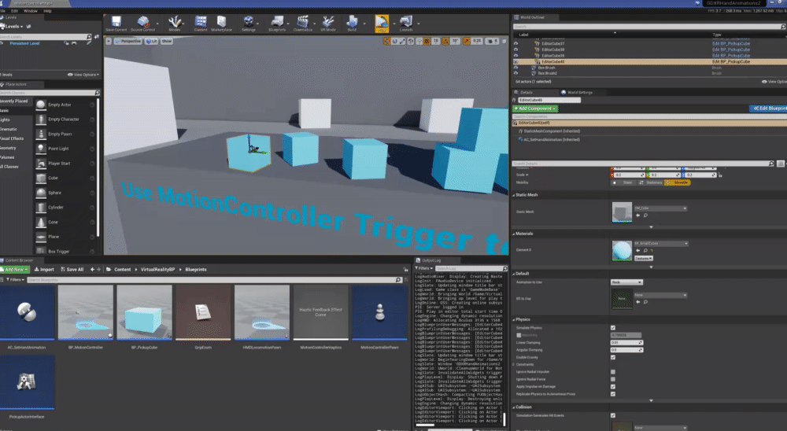Select the Player Start actor icon
This screenshot has width=787, height=431.
41,163
